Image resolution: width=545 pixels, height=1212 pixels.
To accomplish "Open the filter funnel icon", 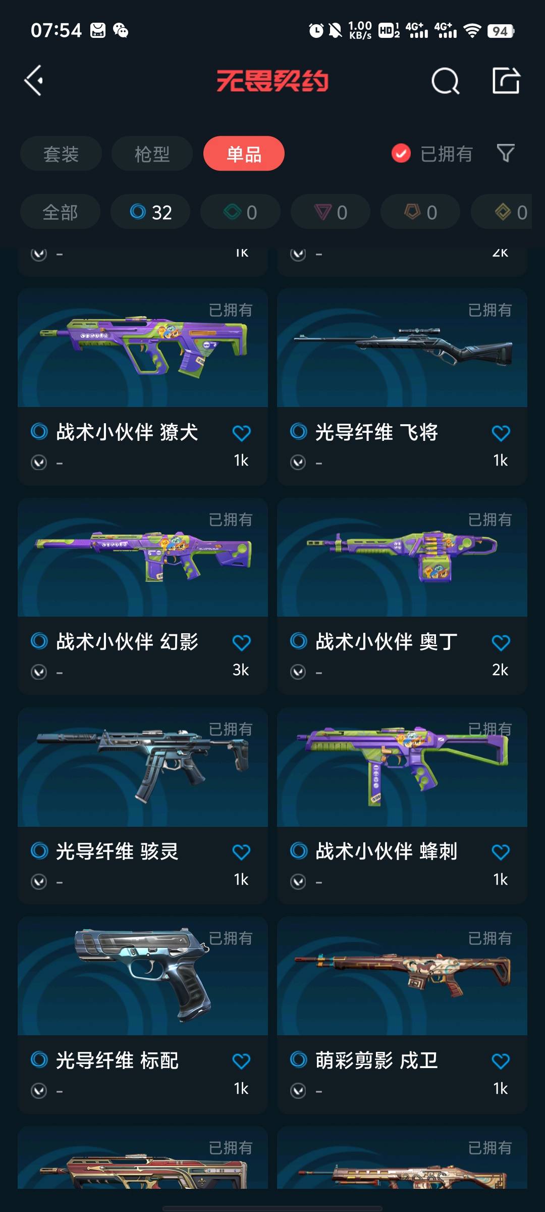I will click(x=506, y=153).
